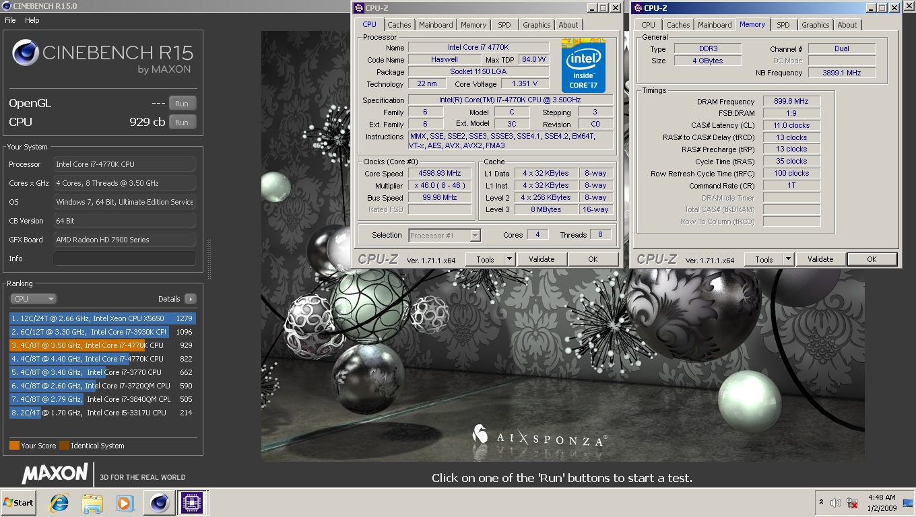Screen dimensions: 916x517
Task: Click Tools button in left CPU-Z
Action: (x=485, y=259)
